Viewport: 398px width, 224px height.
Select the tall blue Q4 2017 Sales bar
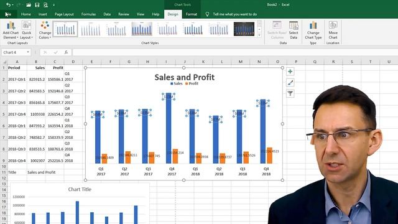click(169, 128)
